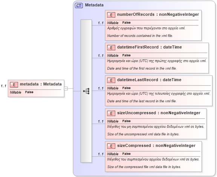217x177 pixels.
Task: Select 'datetimeLastRecord : dateTime' heading
Action: point(149,80)
